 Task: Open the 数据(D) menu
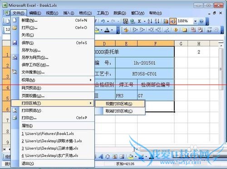click(x=120, y=13)
